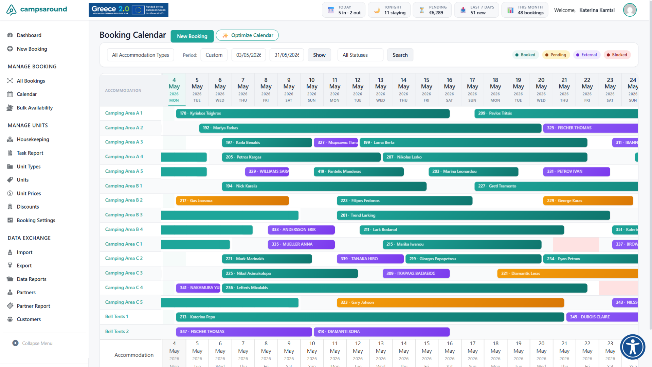The image size is (652, 367).
Task: Open the Period Custom dropdown
Action: 214,55
